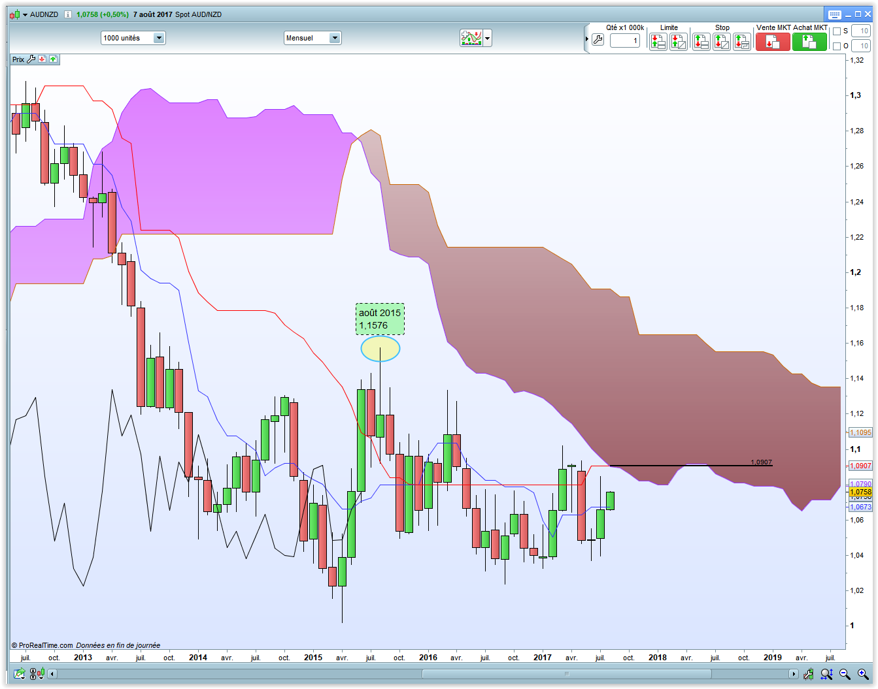Image resolution: width=878 pixels, height=689 pixels.
Task: Enable the S checkbox
Action: click(837, 31)
